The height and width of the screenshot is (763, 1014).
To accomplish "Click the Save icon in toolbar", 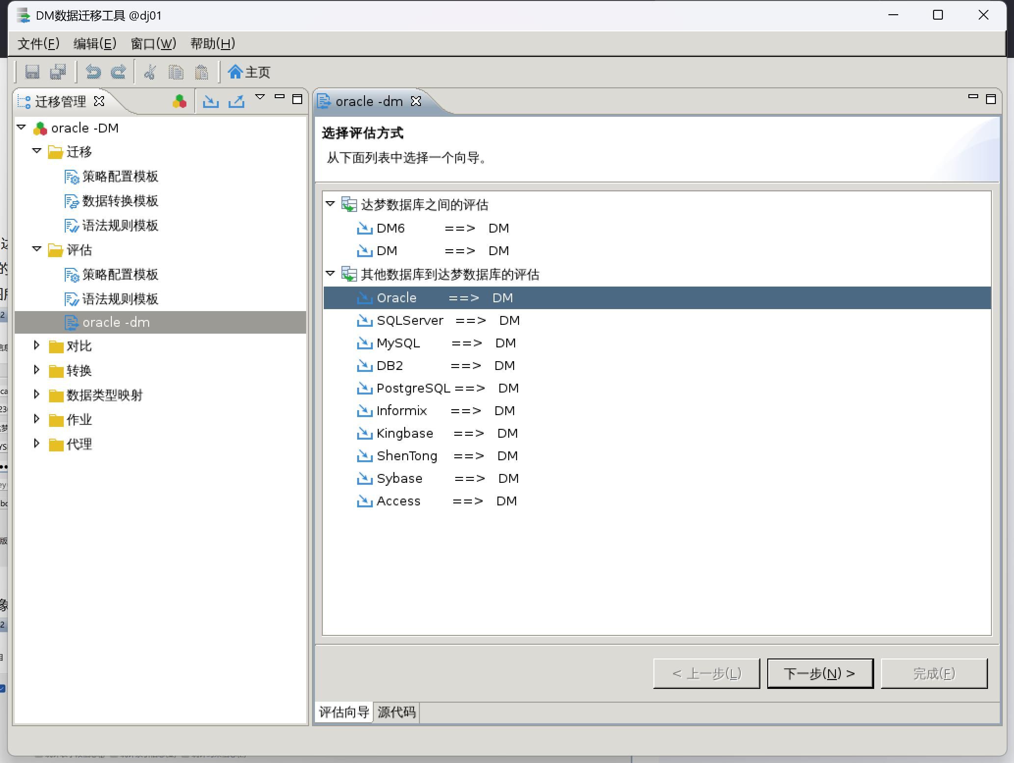I will click(32, 72).
